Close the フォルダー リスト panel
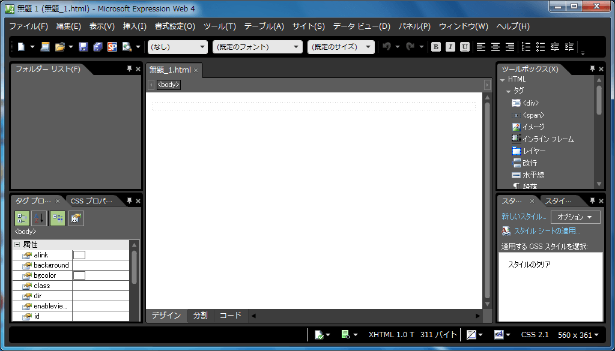 (x=138, y=69)
